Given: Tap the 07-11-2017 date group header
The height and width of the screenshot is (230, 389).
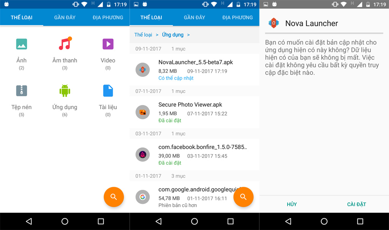Looking at the screenshot, I should (x=194, y=91).
